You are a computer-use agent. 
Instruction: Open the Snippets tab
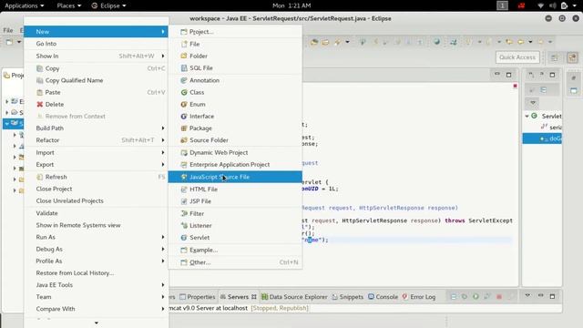coord(348,297)
